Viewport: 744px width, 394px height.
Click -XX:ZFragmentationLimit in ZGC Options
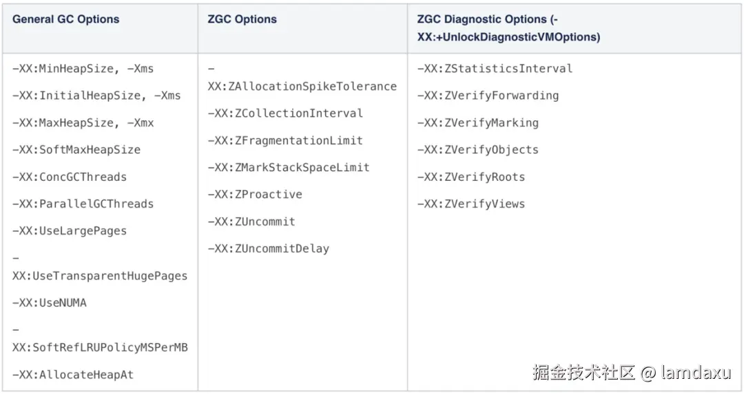(x=285, y=141)
